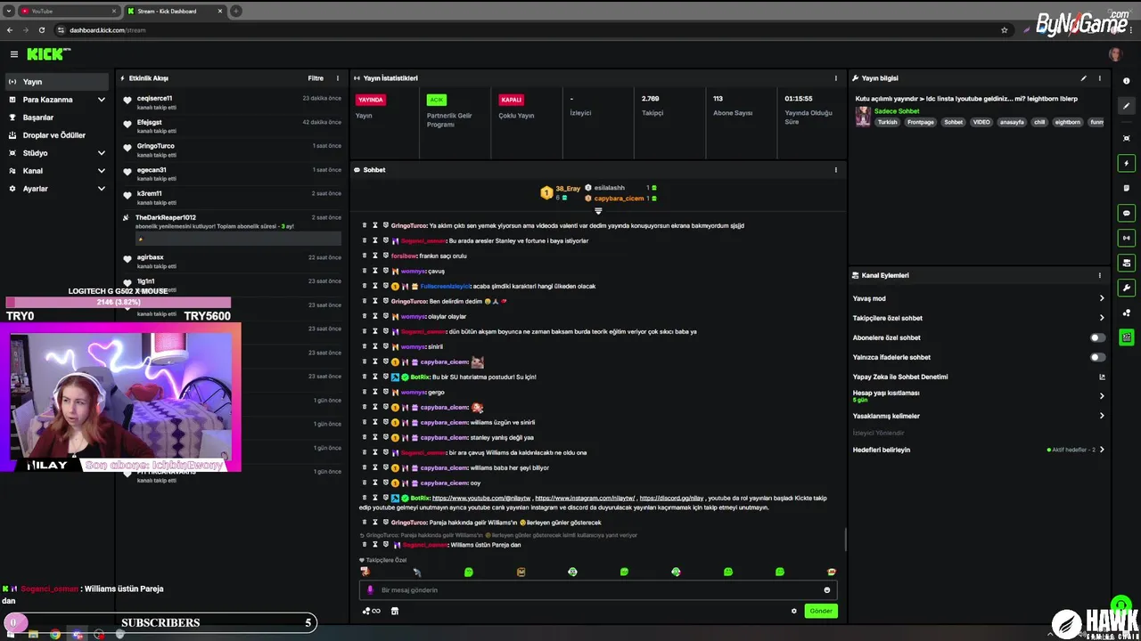The height and width of the screenshot is (641, 1141).
Task: Open the Başarılar sidebar item
Action: click(x=57, y=118)
